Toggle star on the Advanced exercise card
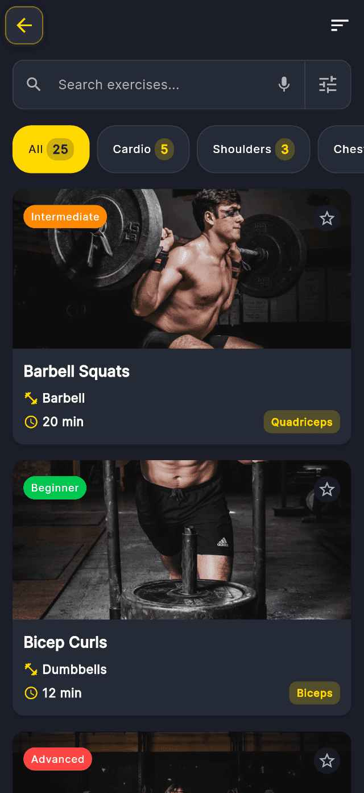The width and height of the screenshot is (364, 793). [327, 761]
